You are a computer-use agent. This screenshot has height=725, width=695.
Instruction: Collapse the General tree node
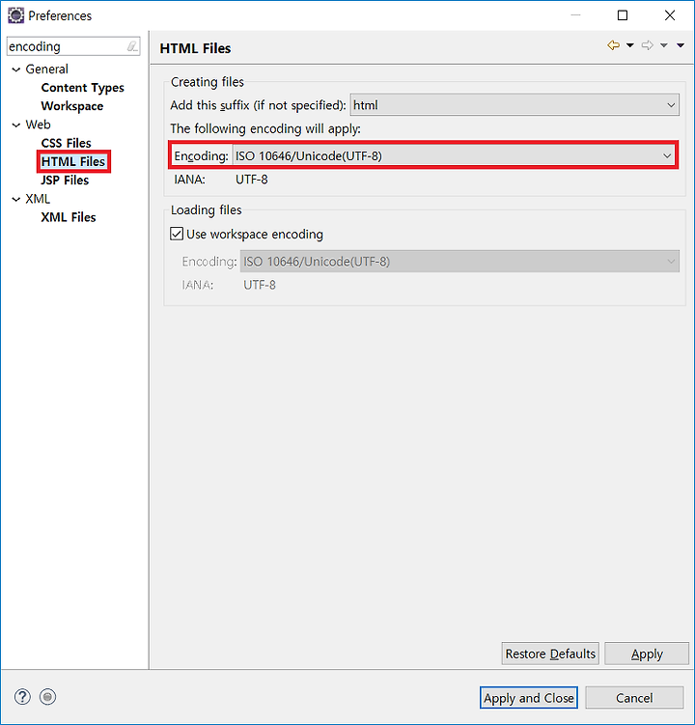tap(16, 70)
